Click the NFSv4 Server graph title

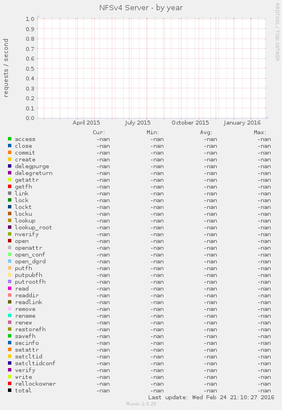(141, 8)
